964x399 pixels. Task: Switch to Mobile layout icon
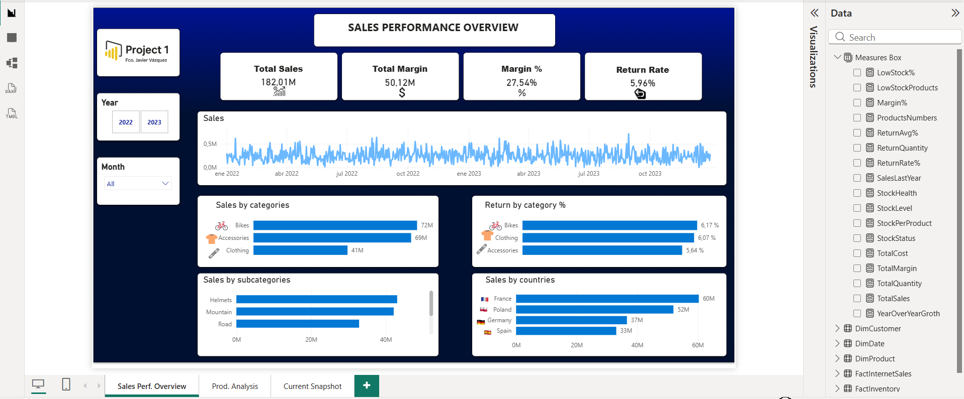point(66,384)
